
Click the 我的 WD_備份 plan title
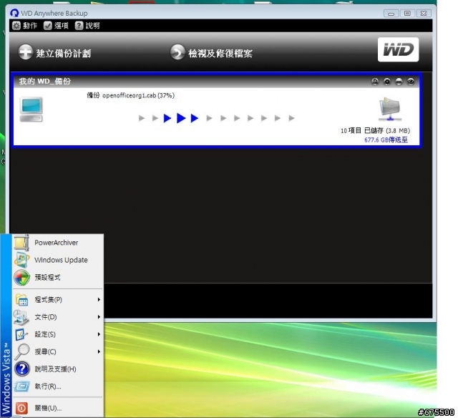(44, 81)
